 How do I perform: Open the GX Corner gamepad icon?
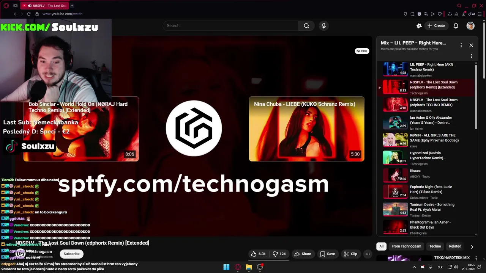point(15,6)
